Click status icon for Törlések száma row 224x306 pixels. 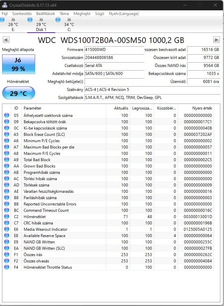pos(7,185)
